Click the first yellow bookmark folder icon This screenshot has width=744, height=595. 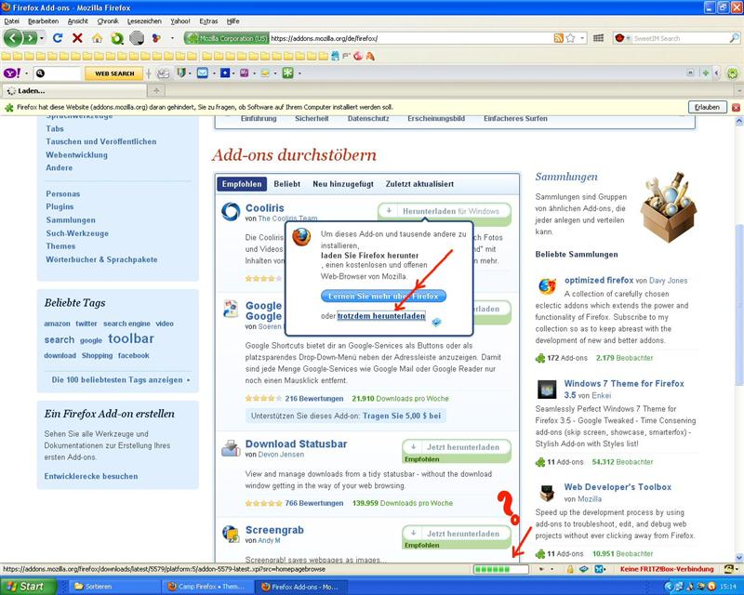pos(7,57)
